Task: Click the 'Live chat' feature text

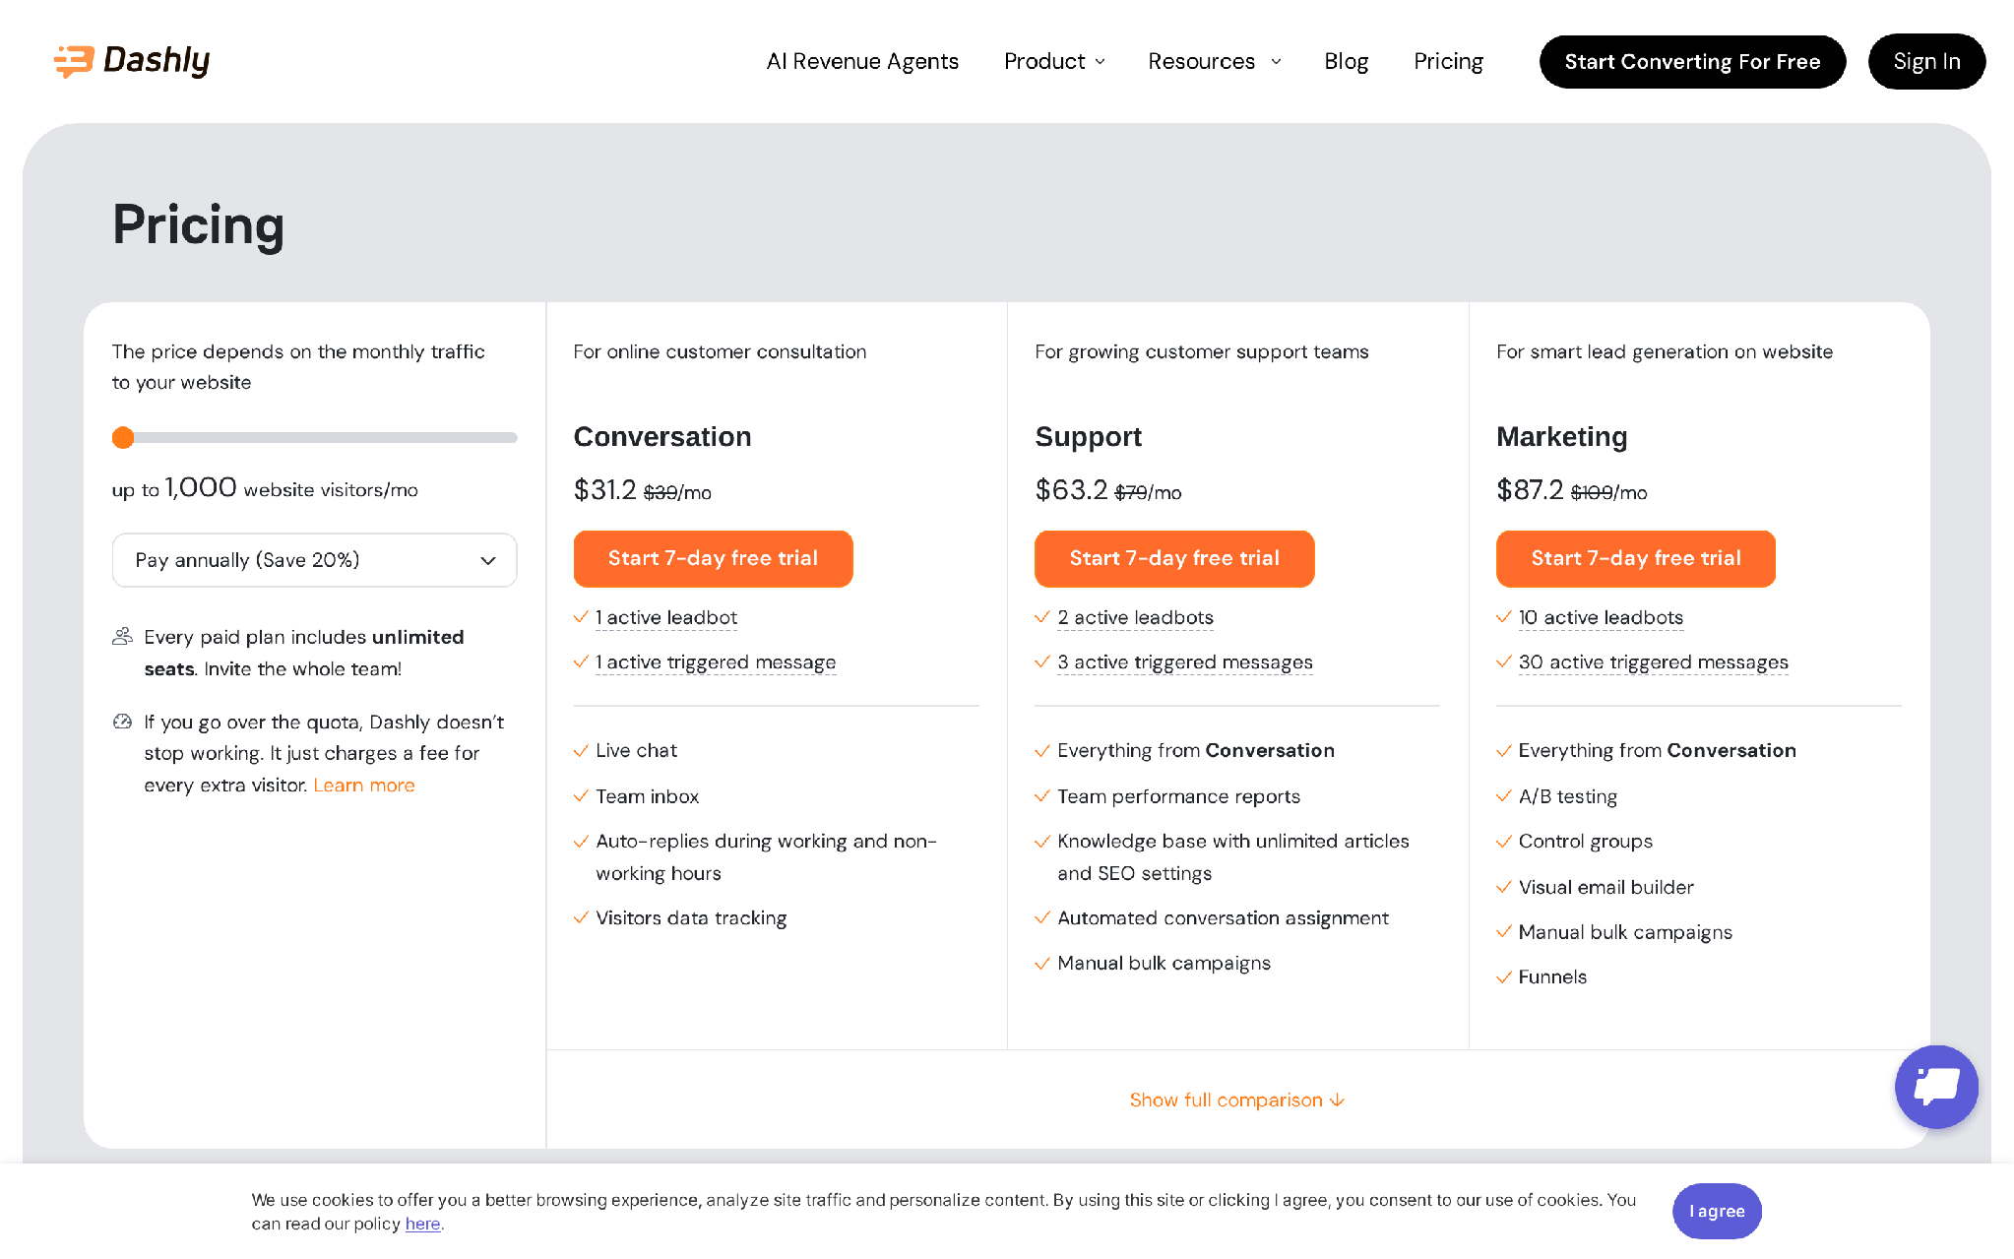Action: click(x=637, y=750)
